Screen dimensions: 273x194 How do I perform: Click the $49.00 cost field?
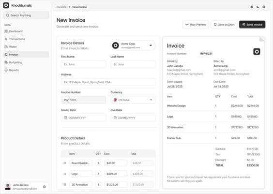point(116,163)
